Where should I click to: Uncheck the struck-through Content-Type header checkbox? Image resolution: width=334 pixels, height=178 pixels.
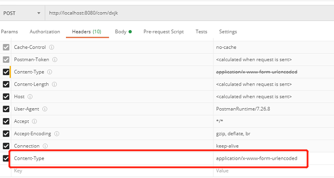click(x=6, y=72)
